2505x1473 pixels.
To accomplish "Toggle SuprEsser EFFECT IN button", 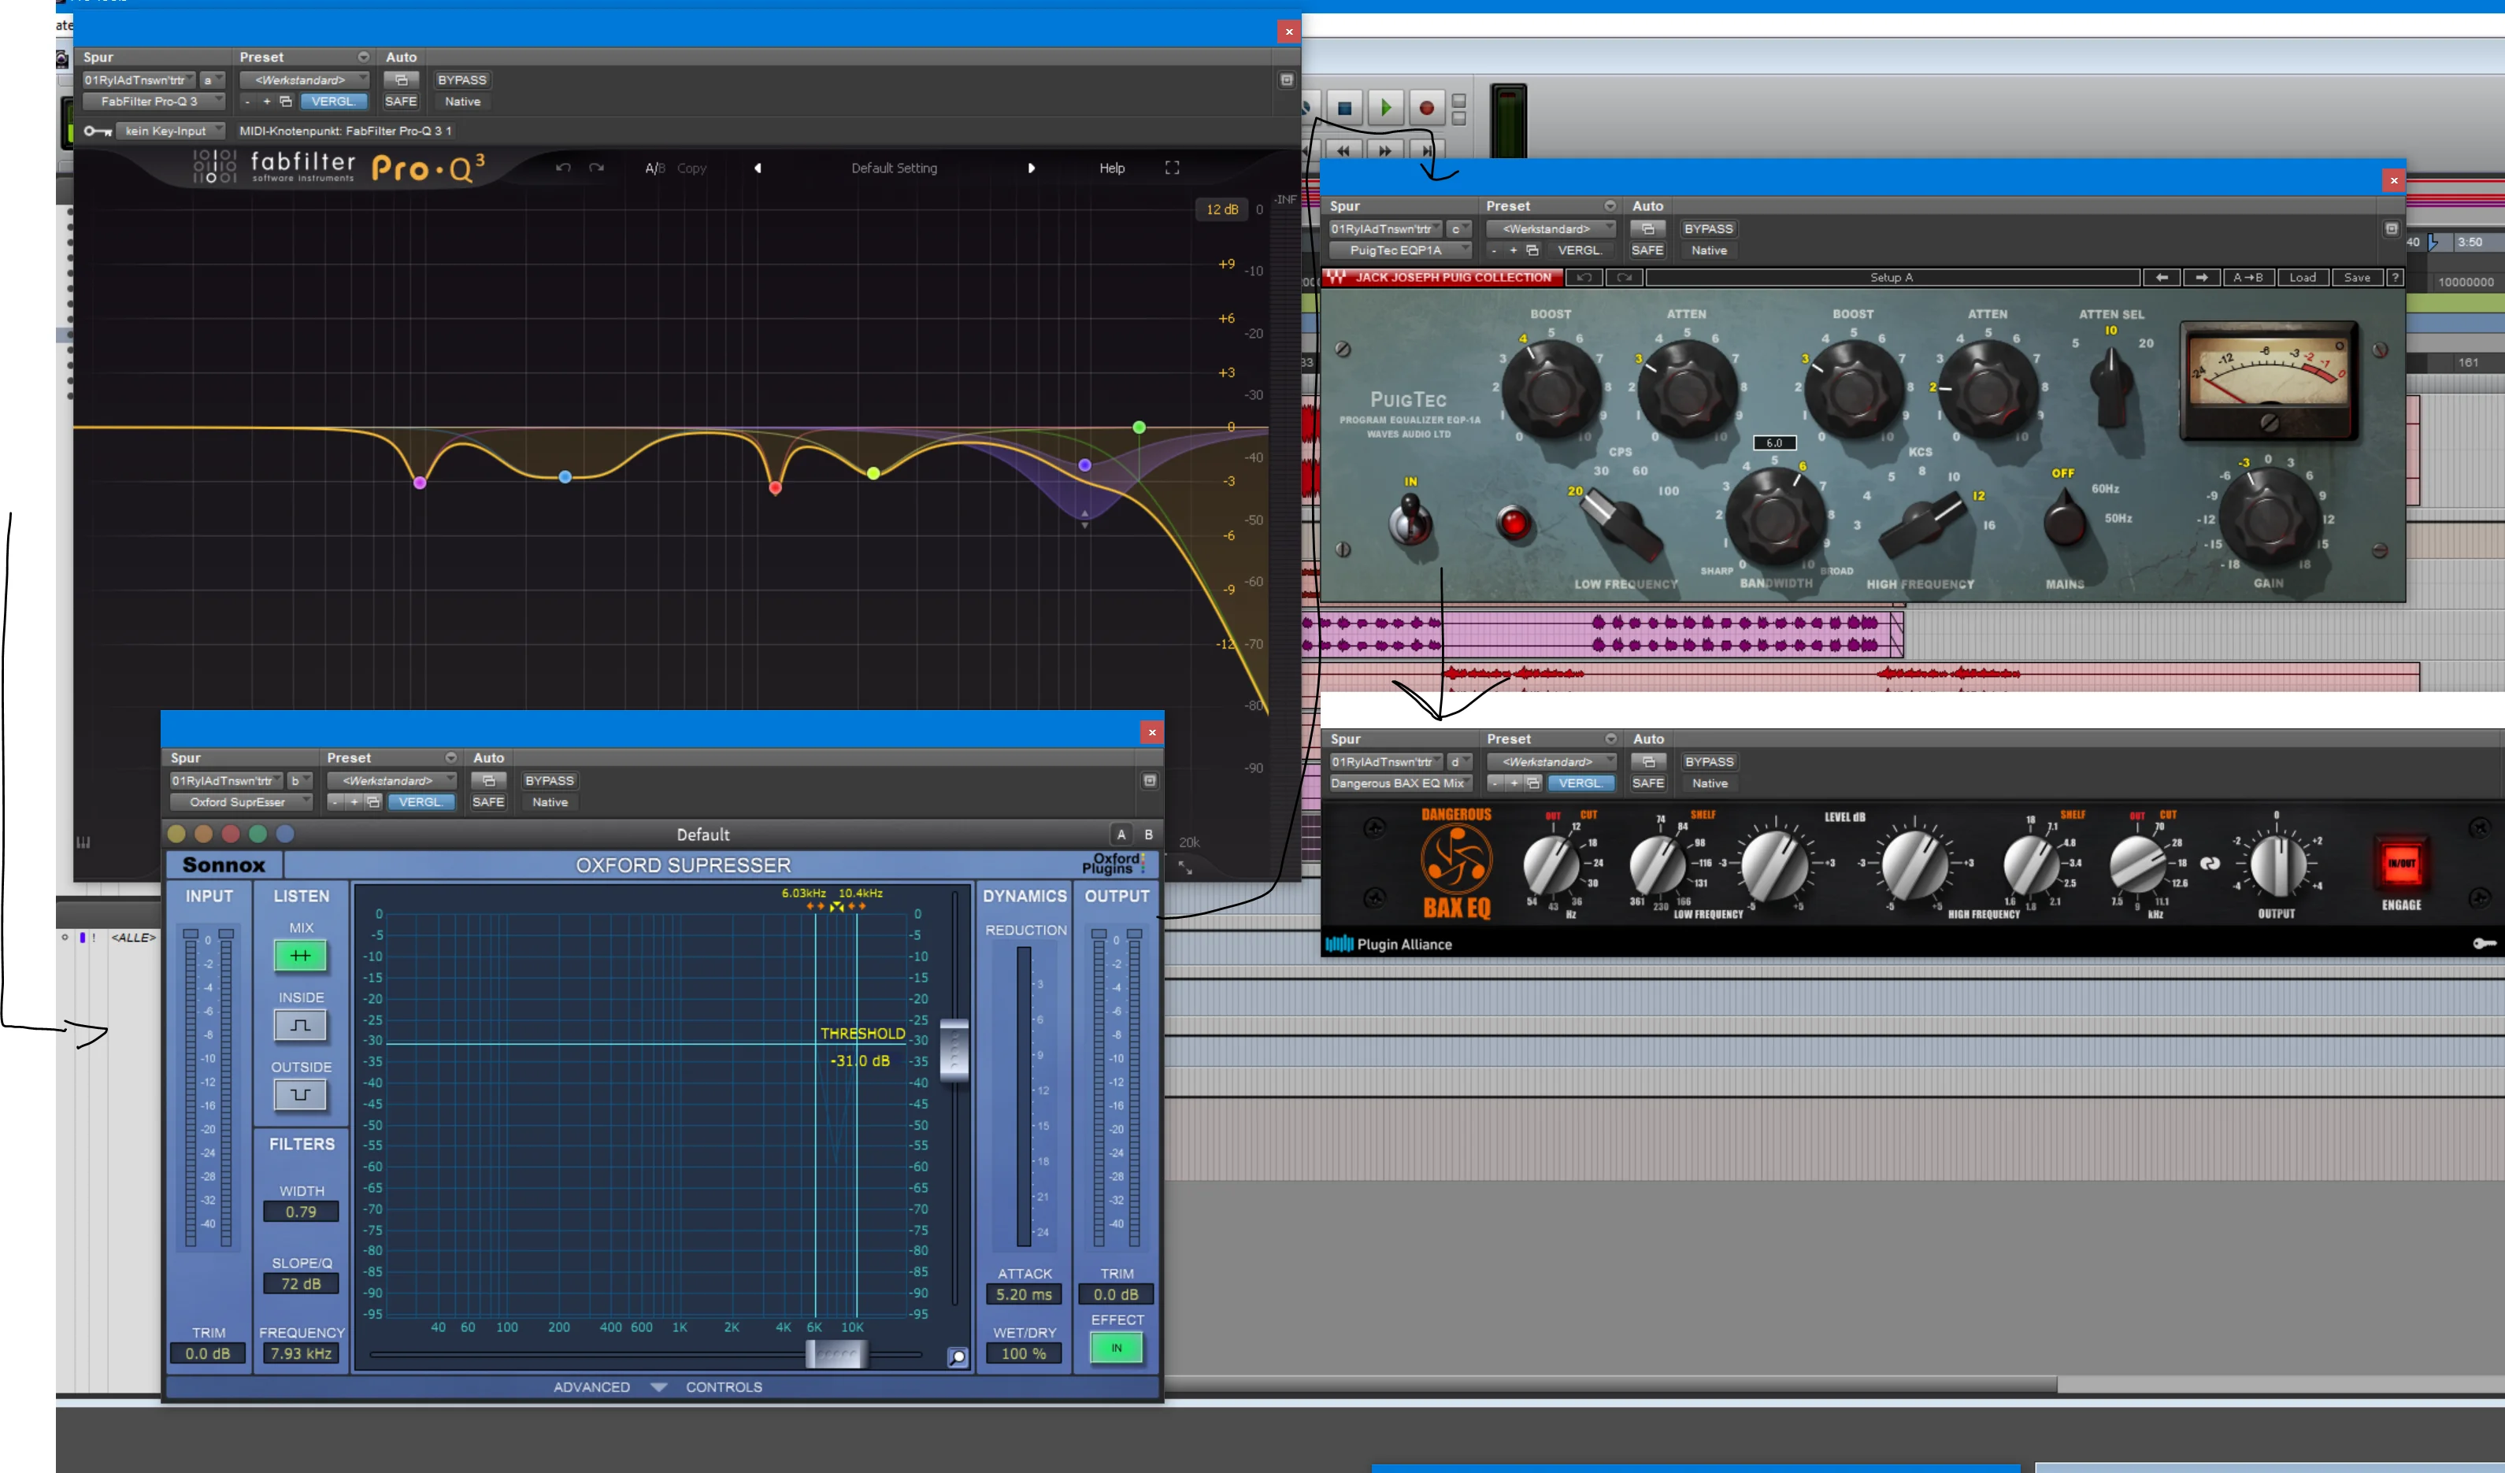I will click(1117, 1348).
